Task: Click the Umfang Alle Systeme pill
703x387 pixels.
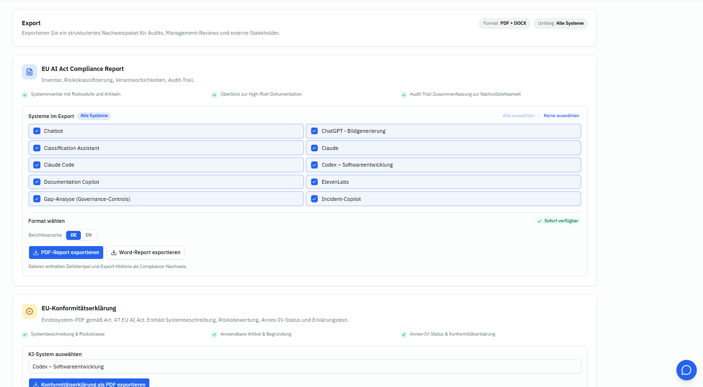Action: (561, 23)
